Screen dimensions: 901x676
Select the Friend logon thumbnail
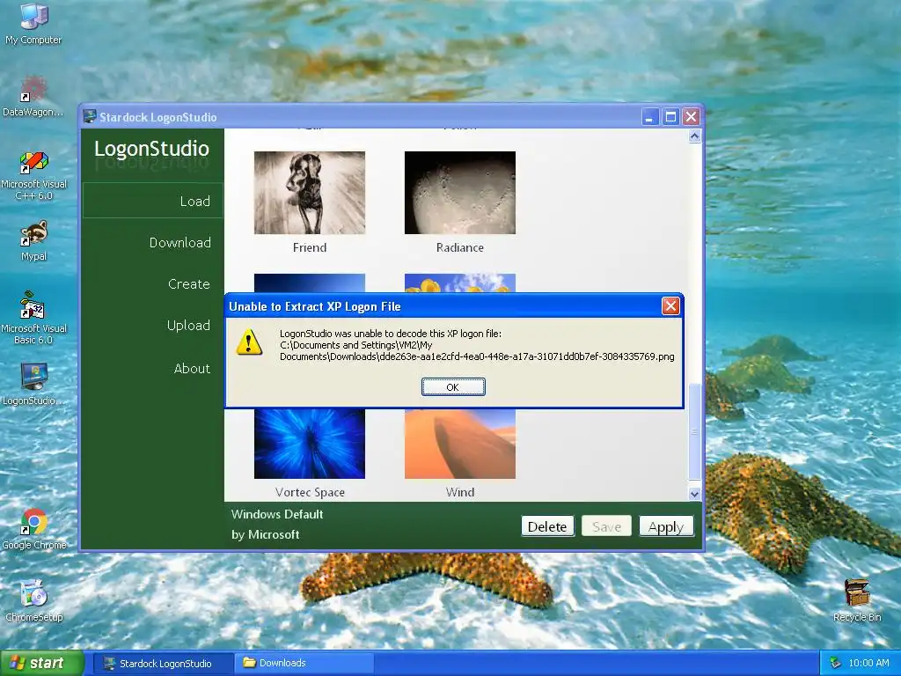click(x=309, y=193)
